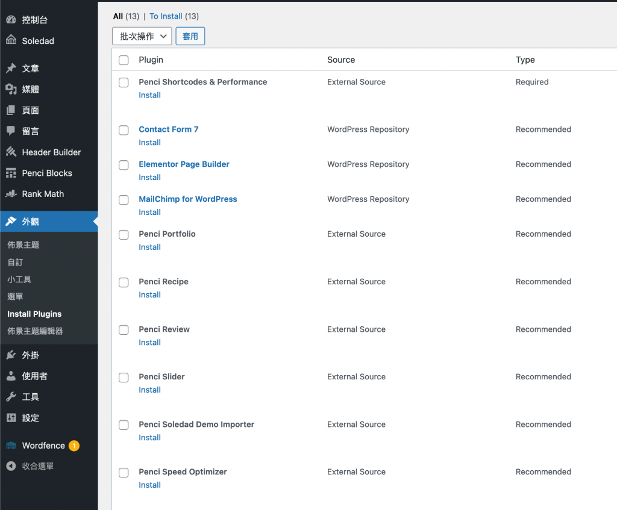Install the Penci Soledad Demo Importer plugin
Viewport: 617px width, 510px height.
(149, 437)
